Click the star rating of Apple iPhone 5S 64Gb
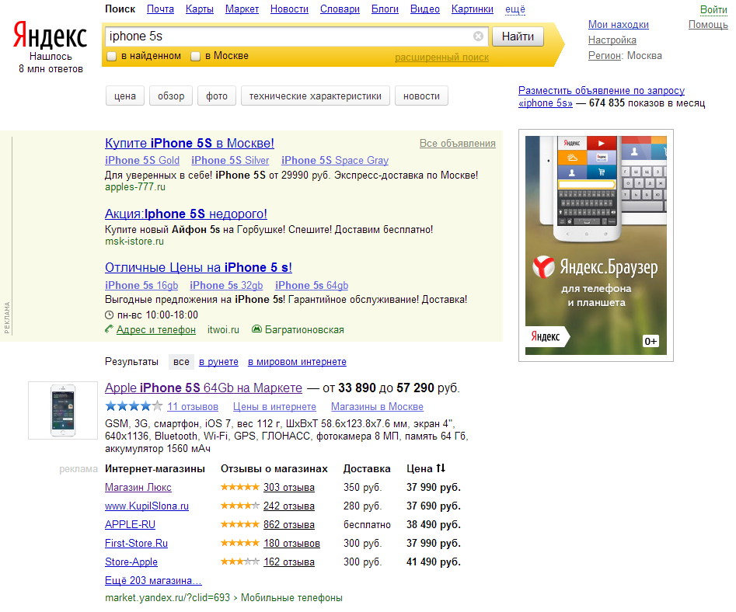Screen dimensions: 736x612 (x=134, y=406)
